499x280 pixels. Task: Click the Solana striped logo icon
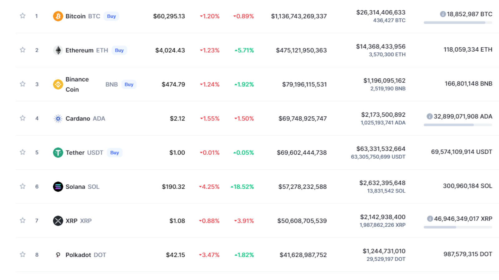point(58,187)
